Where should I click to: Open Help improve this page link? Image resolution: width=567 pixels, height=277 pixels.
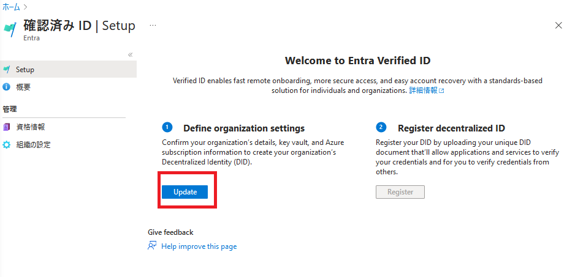(199, 246)
